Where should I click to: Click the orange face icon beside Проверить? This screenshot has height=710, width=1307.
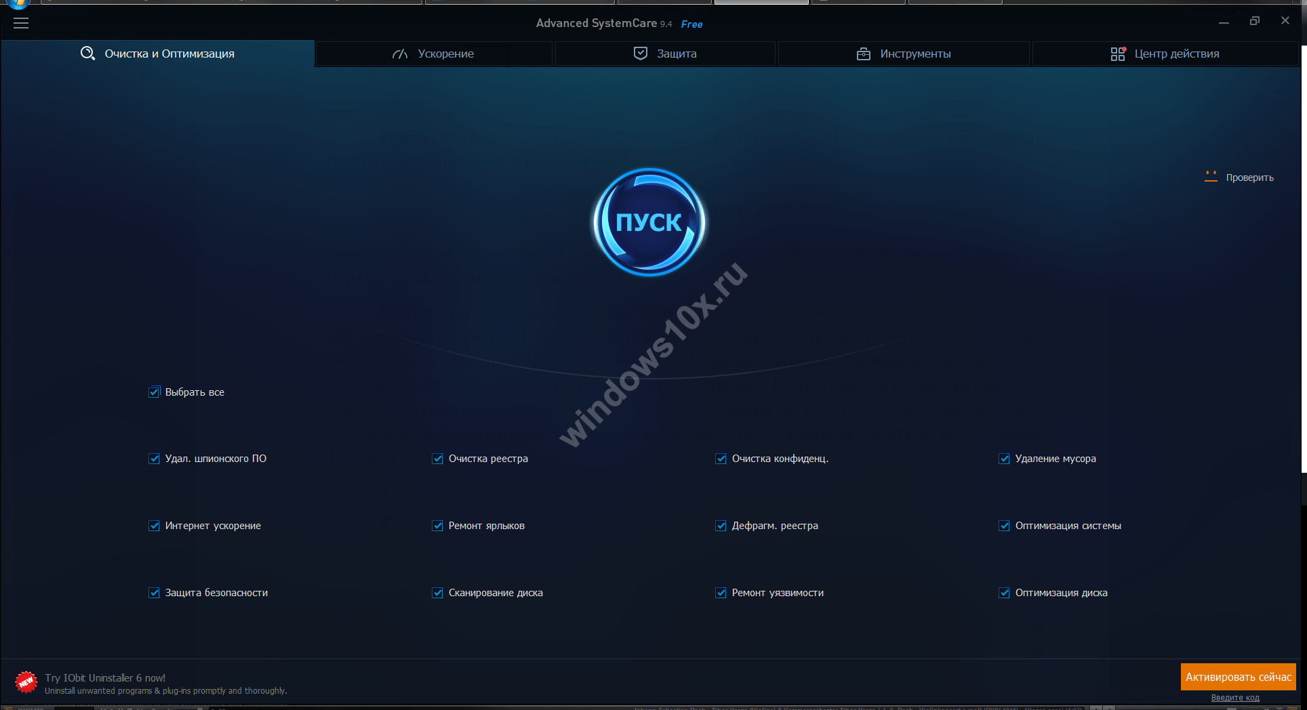pos(1211,177)
